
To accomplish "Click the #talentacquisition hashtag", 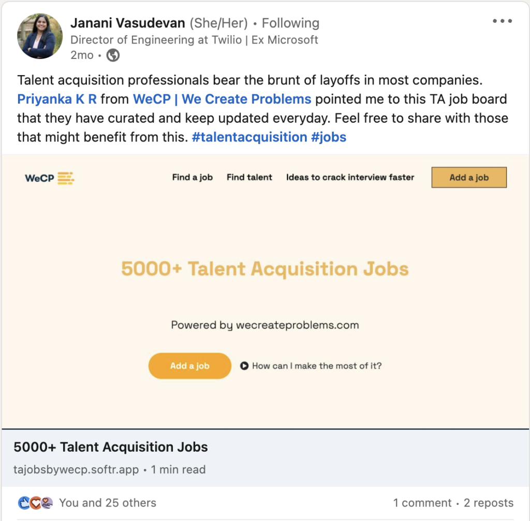I will (249, 137).
